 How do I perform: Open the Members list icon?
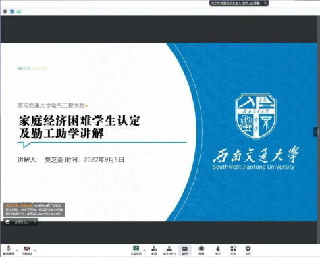pos(169,250)
